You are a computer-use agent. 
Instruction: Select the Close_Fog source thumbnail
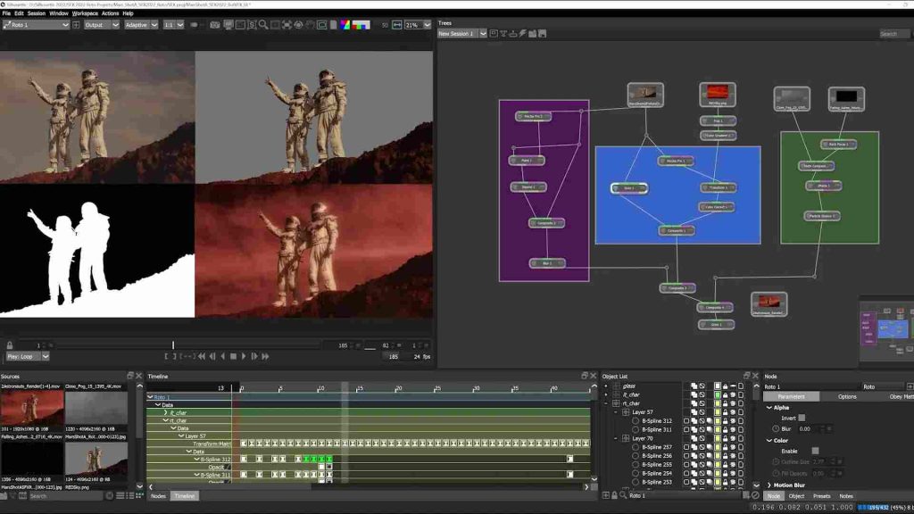point(96,407)
